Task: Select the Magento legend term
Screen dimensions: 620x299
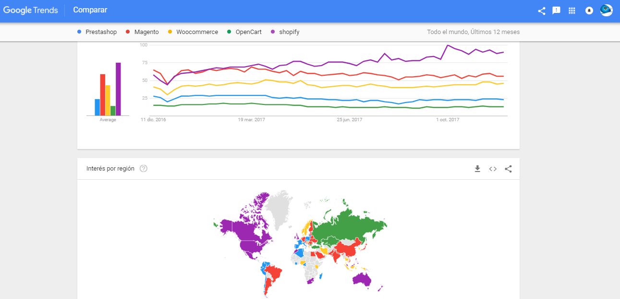Action: [x=146, y=32]
